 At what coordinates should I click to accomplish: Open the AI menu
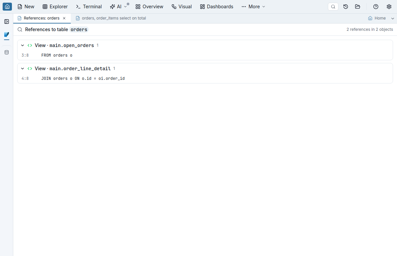[x=118, y=7]
